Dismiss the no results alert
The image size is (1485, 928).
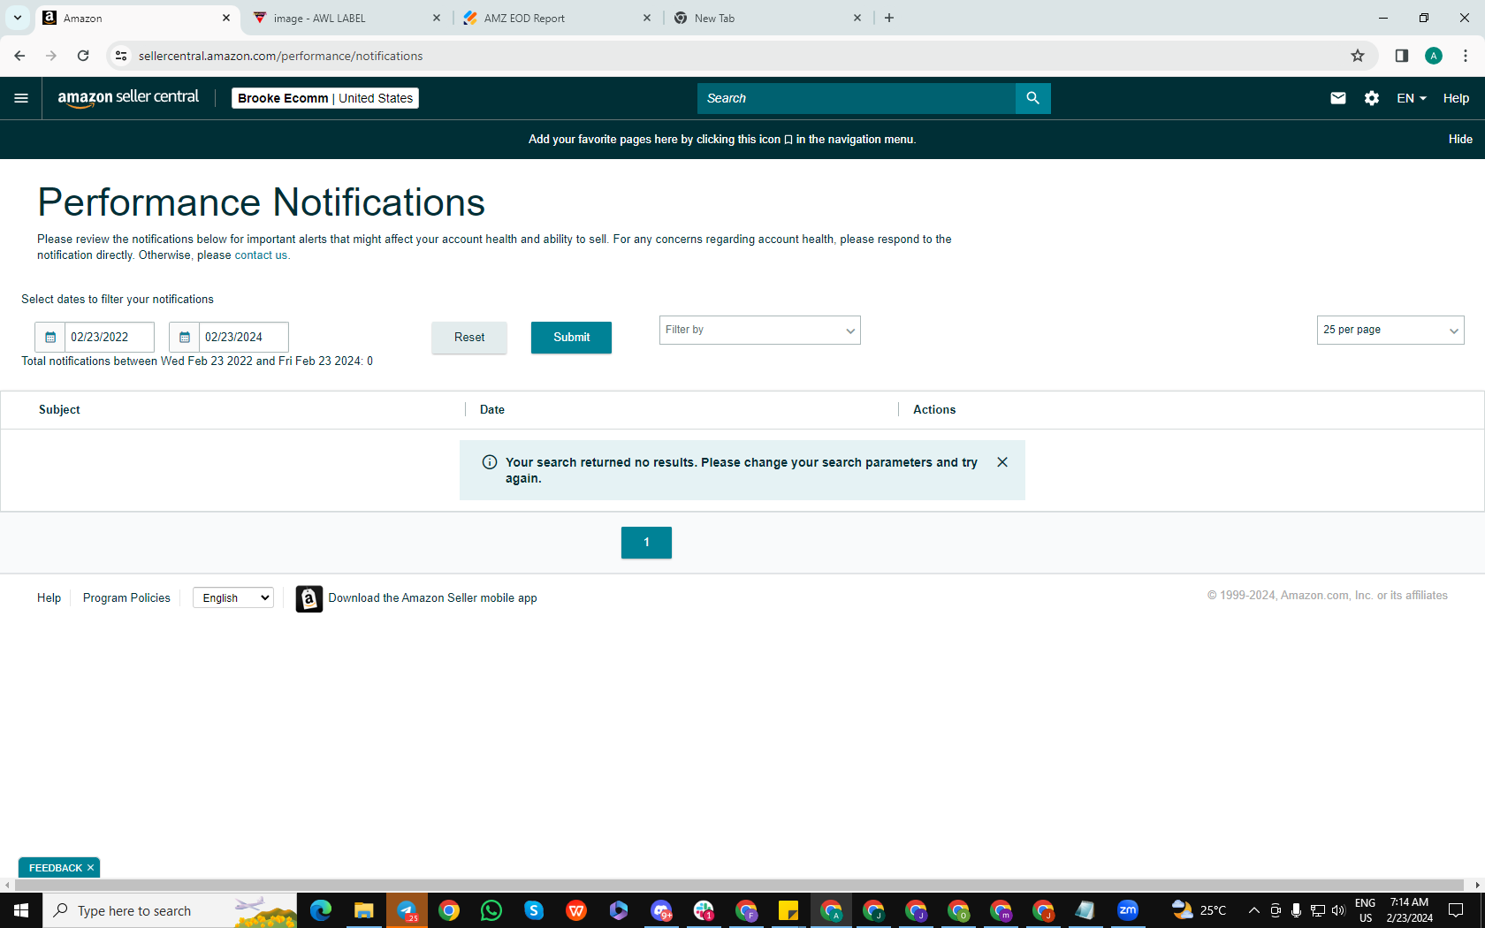[x=1002, y=462]
